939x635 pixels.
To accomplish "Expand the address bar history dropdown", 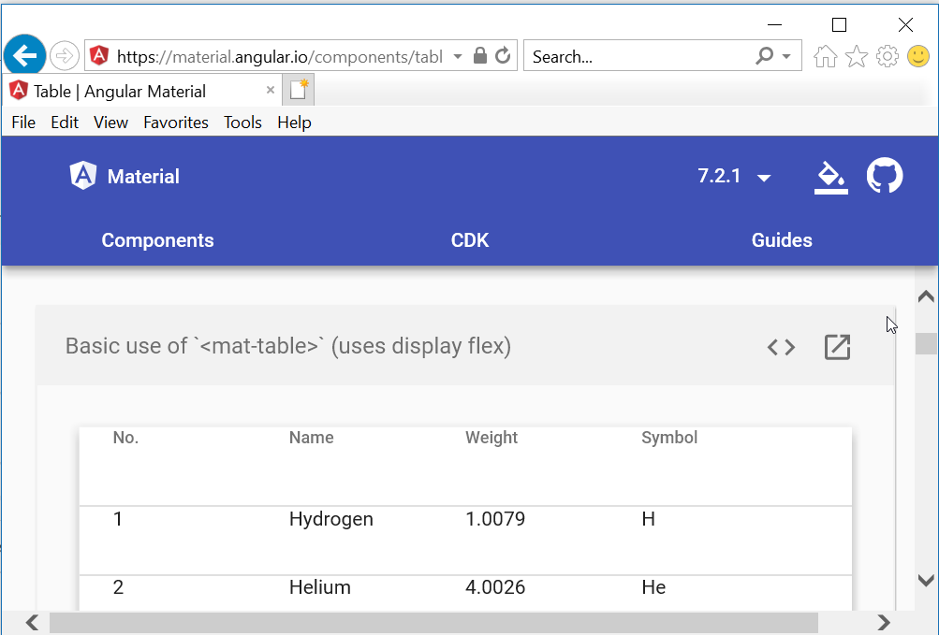I will coord(457,56).
